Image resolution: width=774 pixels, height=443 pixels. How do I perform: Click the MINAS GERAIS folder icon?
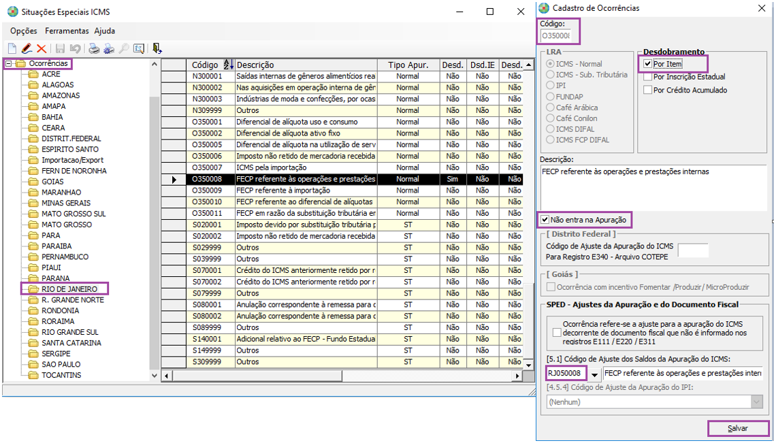click(33, 203)
